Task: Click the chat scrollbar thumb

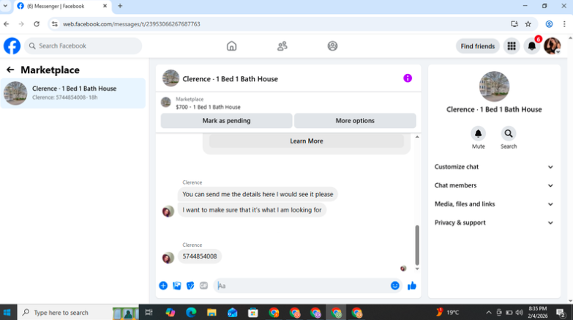Action: tap(417, 245)
